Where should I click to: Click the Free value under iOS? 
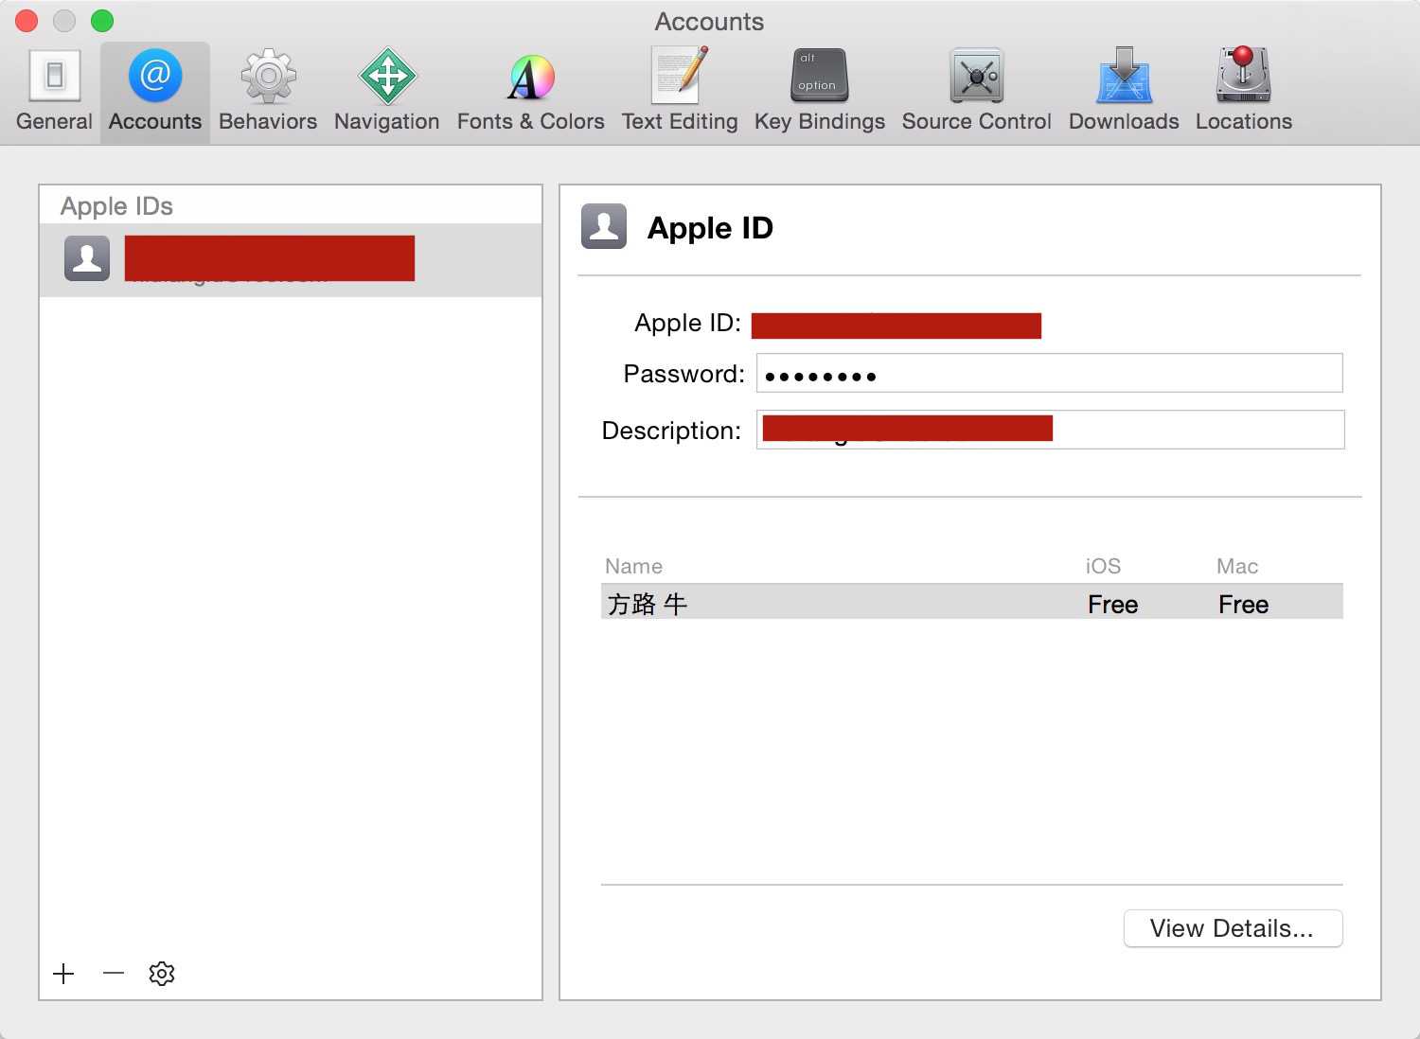tap(1112, 605)
